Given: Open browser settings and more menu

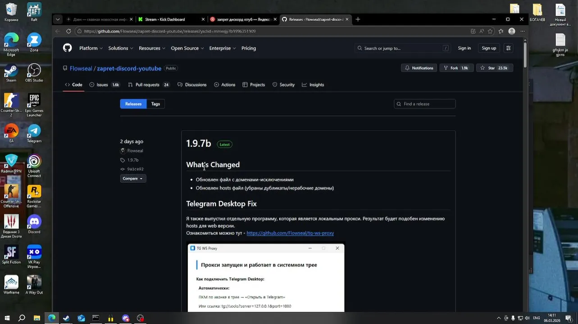Looking at the screenshot, I should point(522,31).
